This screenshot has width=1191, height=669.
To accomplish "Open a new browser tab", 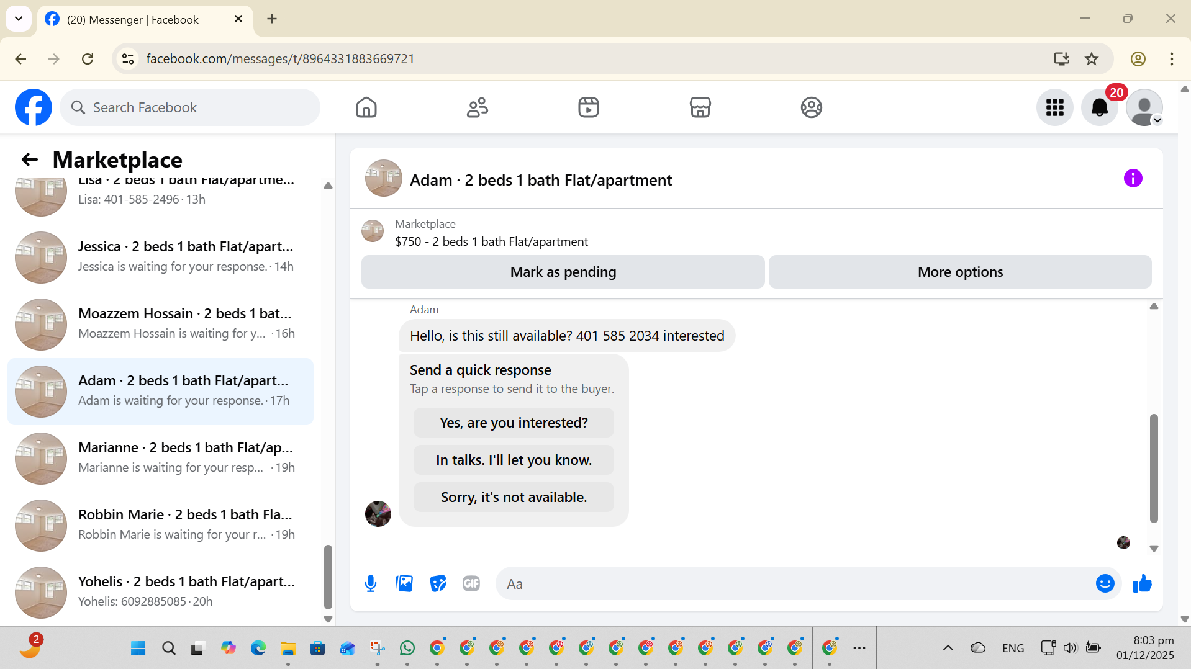I will (272, 19).
